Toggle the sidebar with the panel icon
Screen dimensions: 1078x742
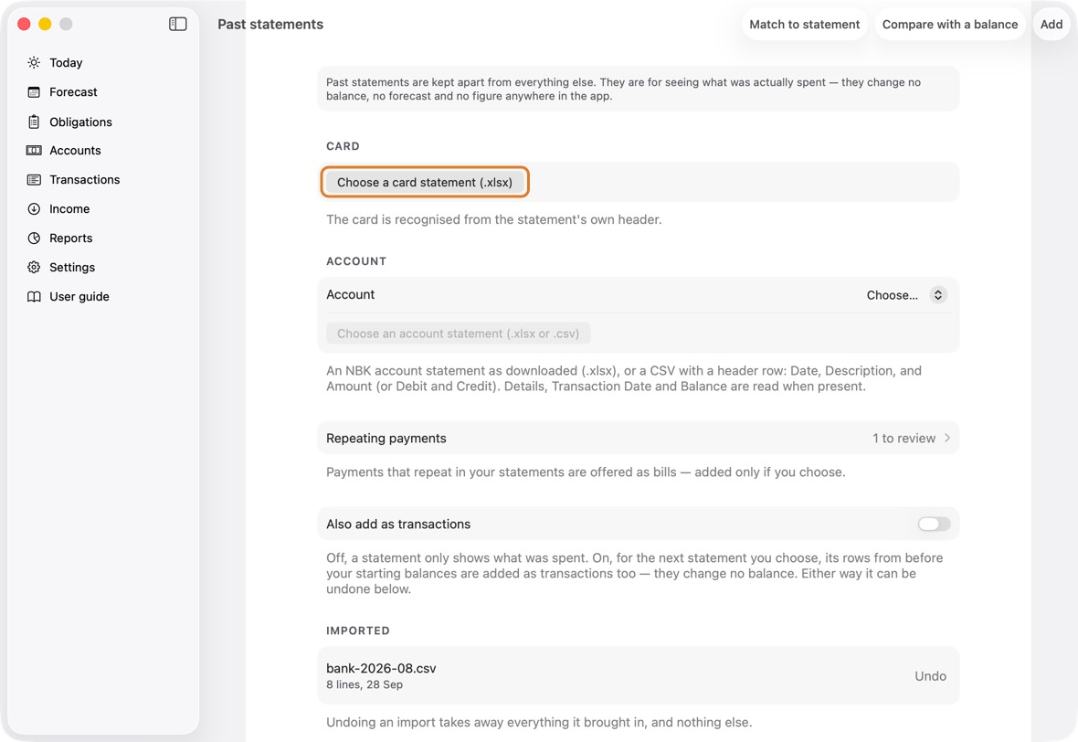coord(178,24)
